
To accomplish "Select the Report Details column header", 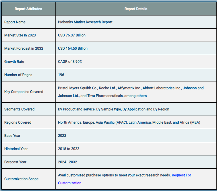I will [136, 9].
